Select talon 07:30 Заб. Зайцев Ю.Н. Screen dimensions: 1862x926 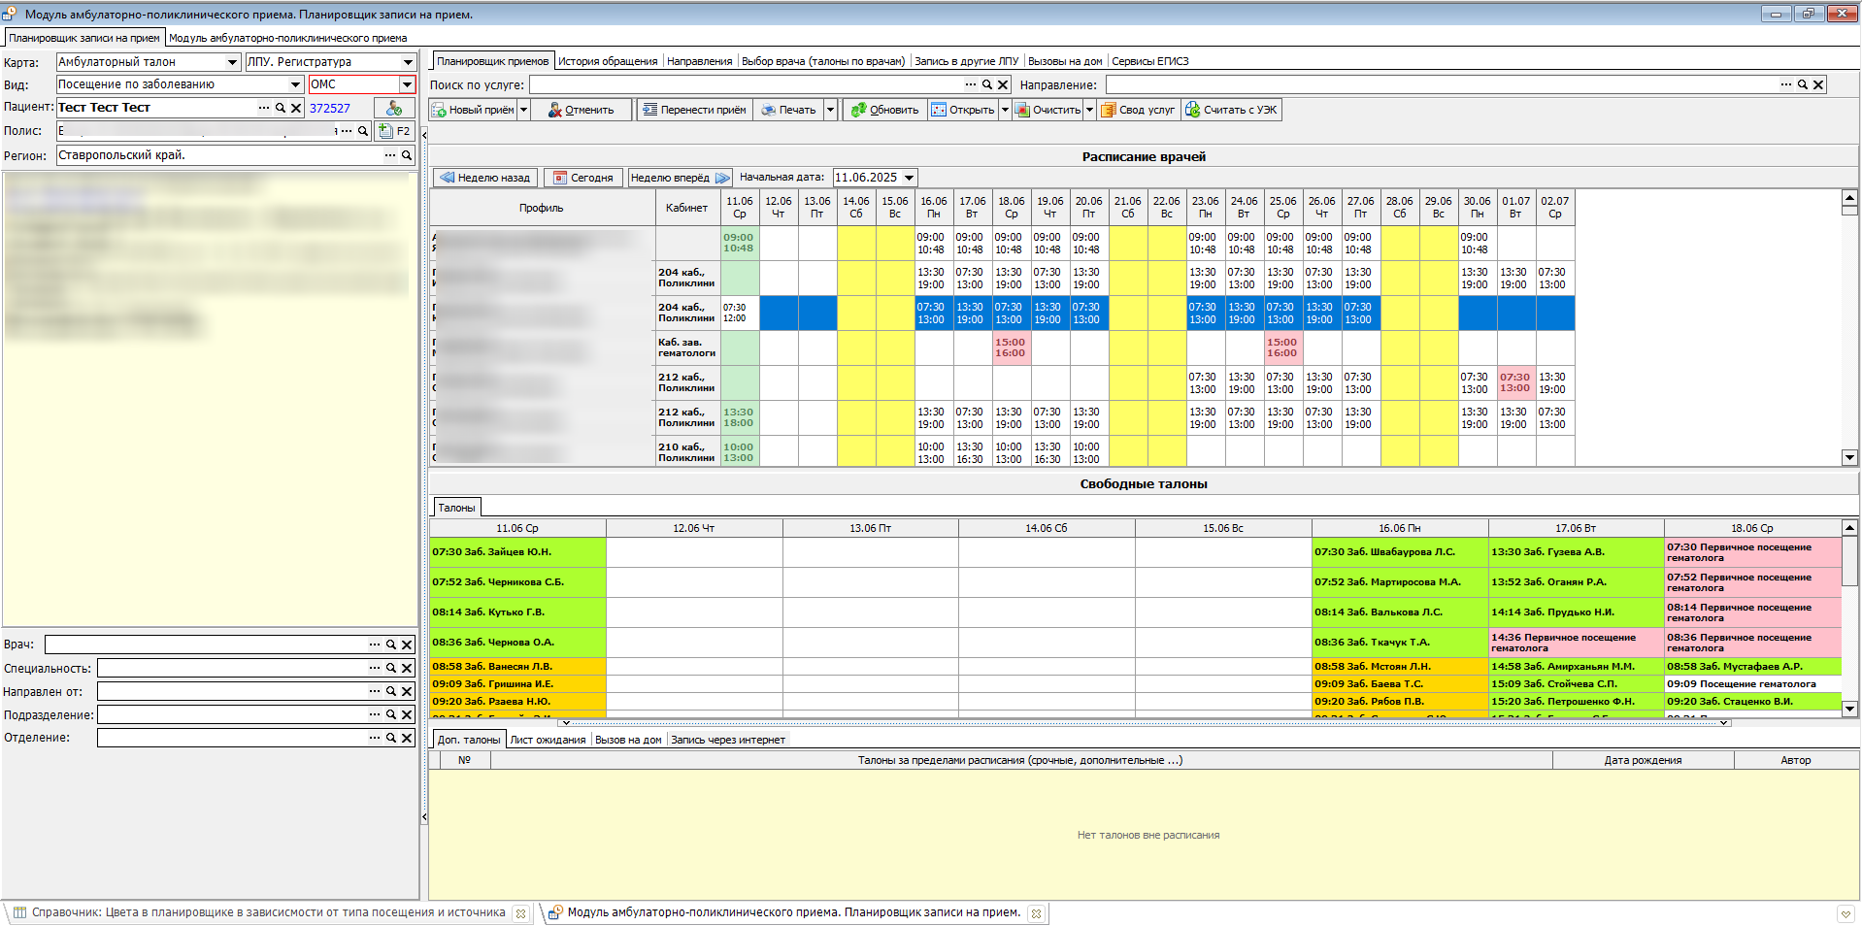517,552
